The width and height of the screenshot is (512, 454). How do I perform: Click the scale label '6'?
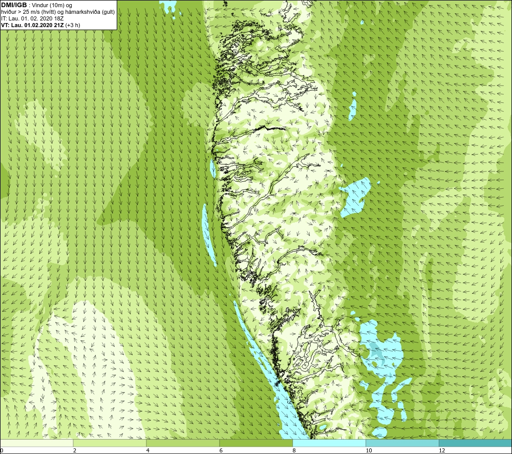221,451
